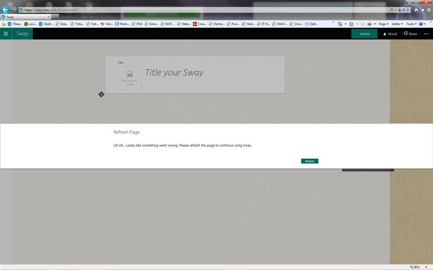This screenshot has width=433, height=270.
Task: Click the Sway logo in header
Action: pos(22,34)
